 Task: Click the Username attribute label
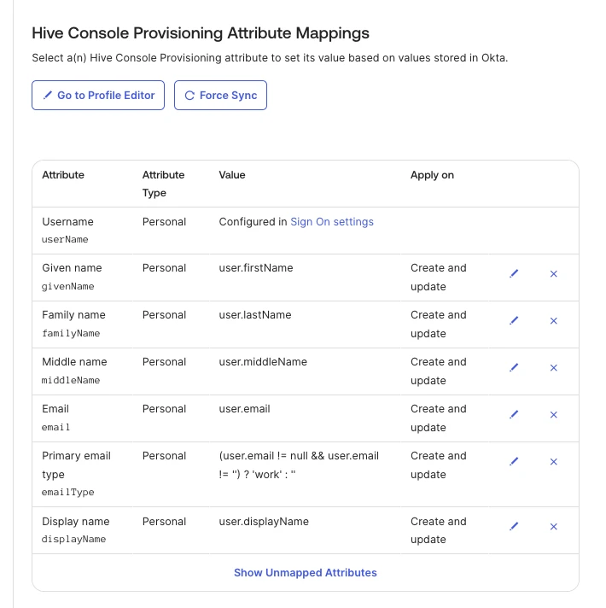pos(67,222)
